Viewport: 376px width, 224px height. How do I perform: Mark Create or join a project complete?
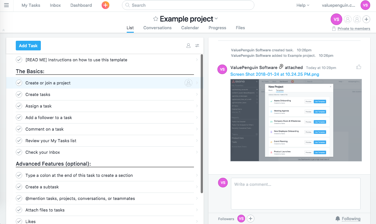point(19,83)
